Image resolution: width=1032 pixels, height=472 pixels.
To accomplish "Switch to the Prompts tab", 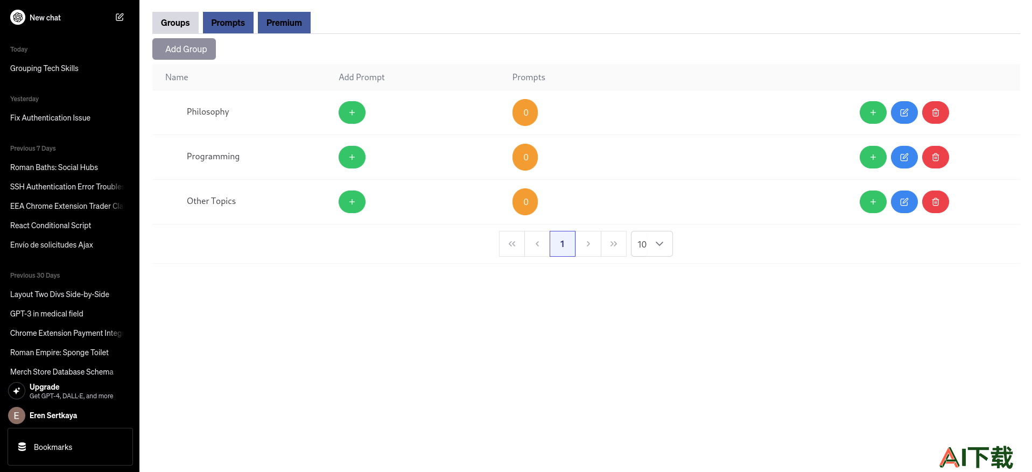I will (x=228, y=23).
